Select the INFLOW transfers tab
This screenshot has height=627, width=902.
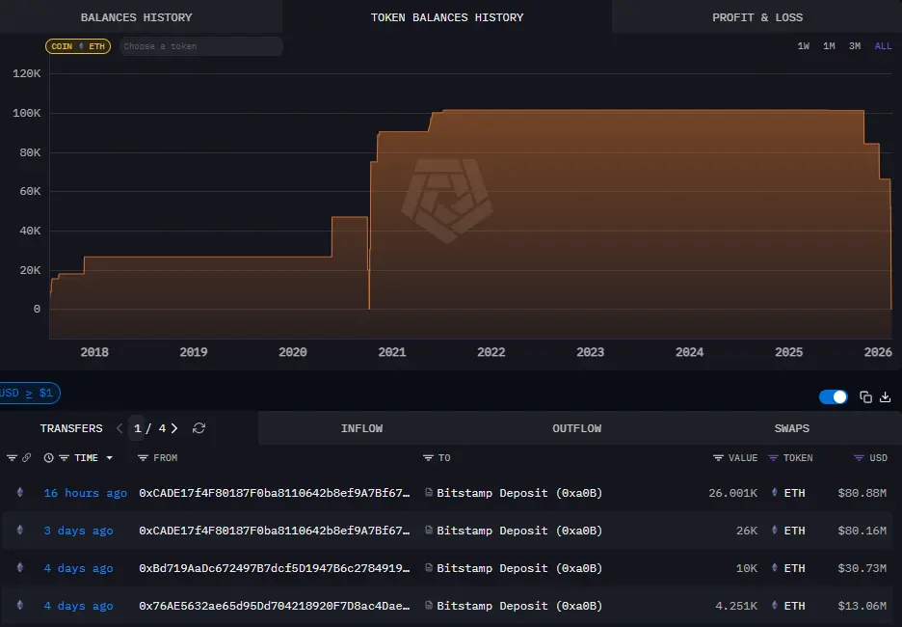(x=362, y=427)
